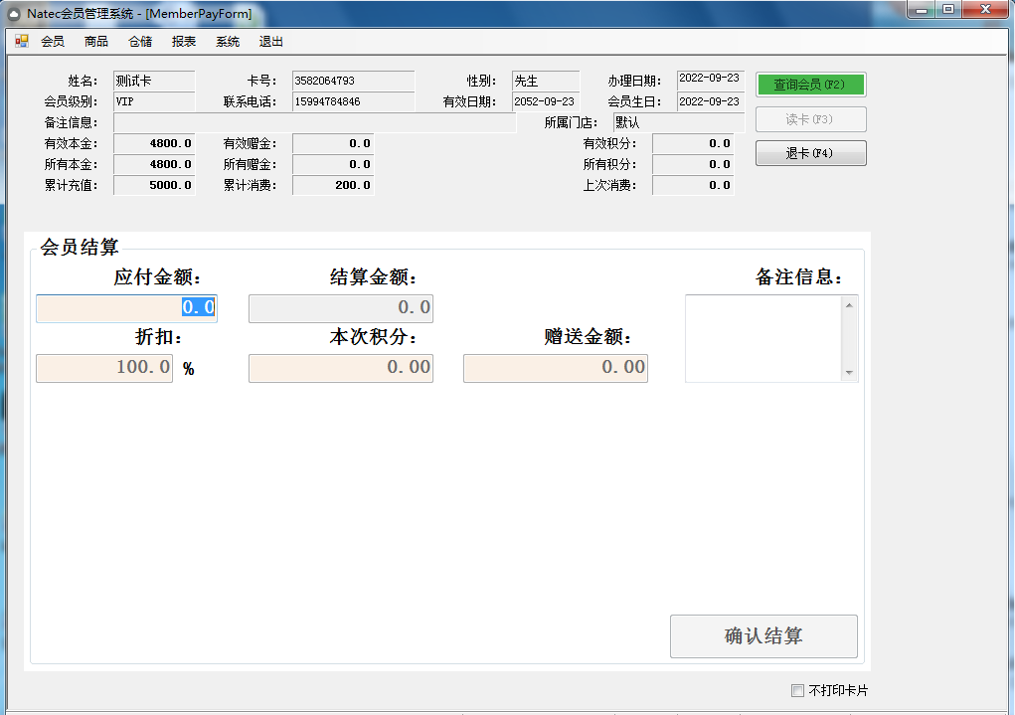
Task: Click the 性别 field showing 先生
Action: pyautogui.click(x=546, y=81)
